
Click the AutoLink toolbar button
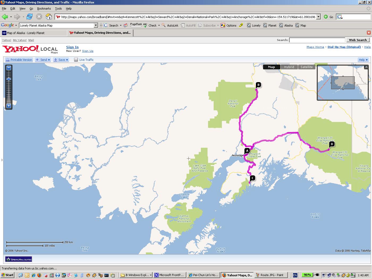point(170,25)
